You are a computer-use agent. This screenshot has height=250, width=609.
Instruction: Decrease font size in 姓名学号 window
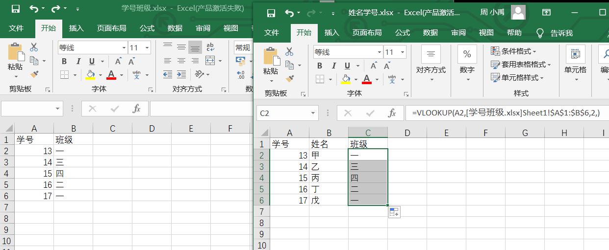pyautogui.click(x=387, y=66)
